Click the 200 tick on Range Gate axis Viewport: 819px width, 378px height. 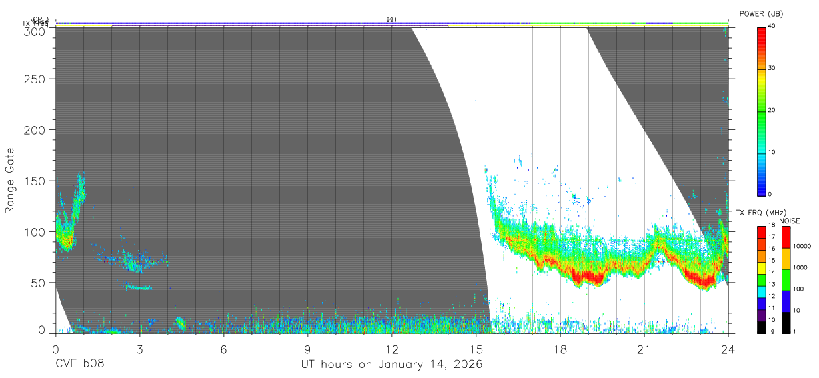pos(36,129)
